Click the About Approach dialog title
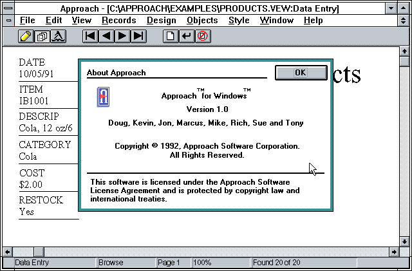This screenshot has height=271, width=412. click(116, 73)
